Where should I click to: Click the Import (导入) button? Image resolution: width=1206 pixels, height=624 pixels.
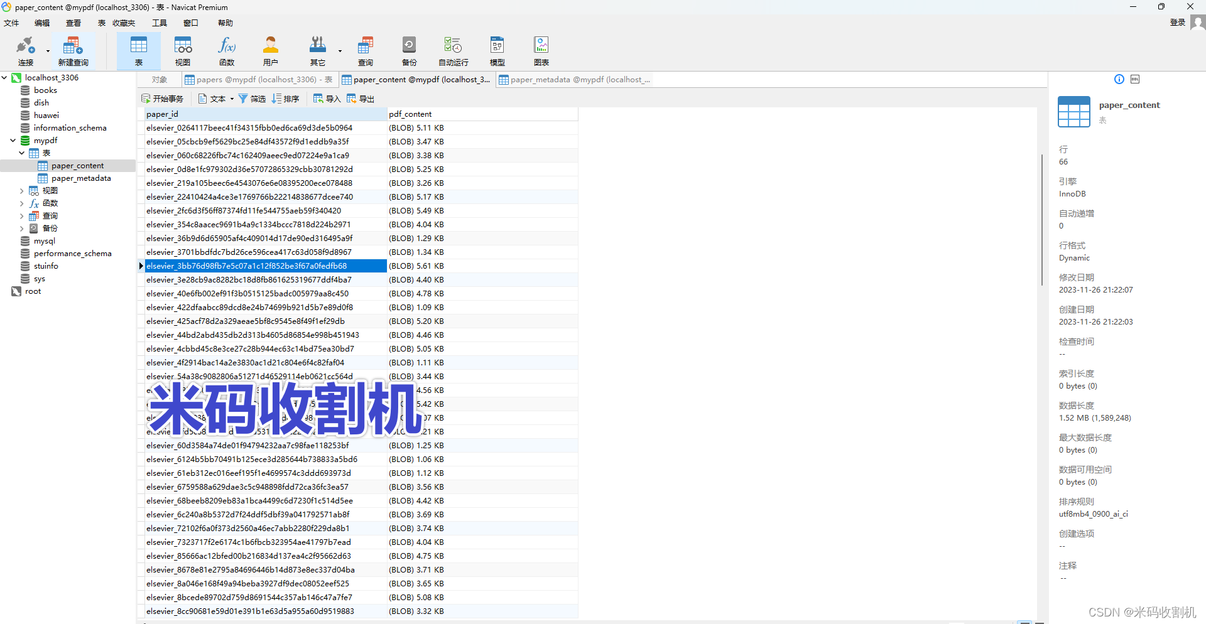[327, 99]
